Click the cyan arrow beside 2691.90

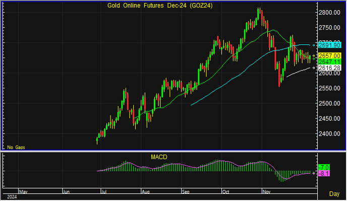pyautogui.click(x=314, y=45)
